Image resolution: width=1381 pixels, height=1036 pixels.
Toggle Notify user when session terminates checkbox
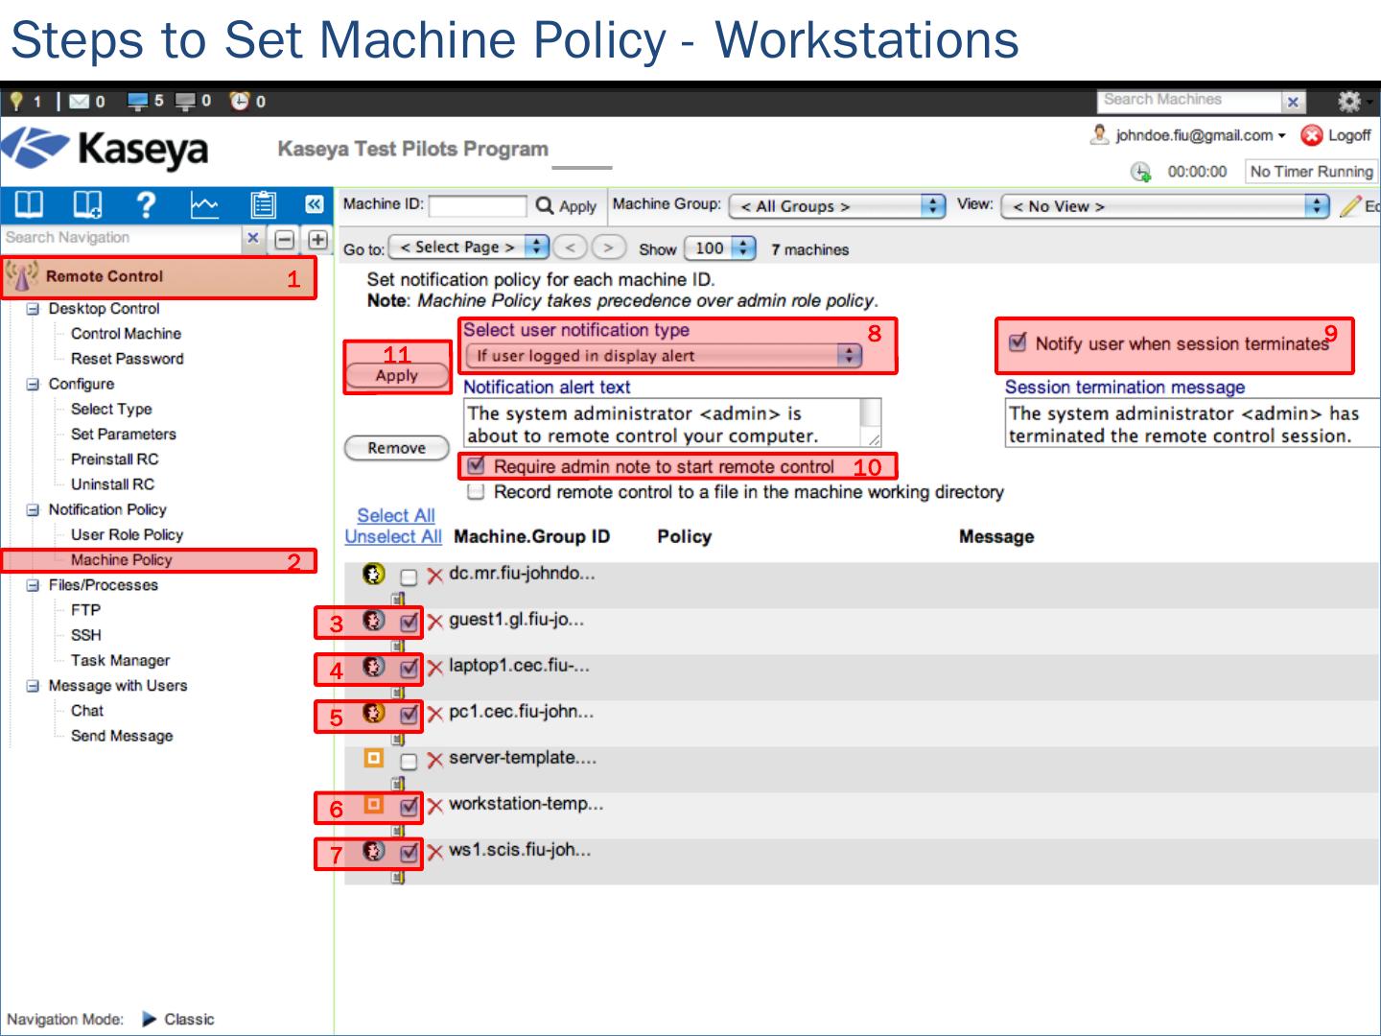tap(1018, 342)
